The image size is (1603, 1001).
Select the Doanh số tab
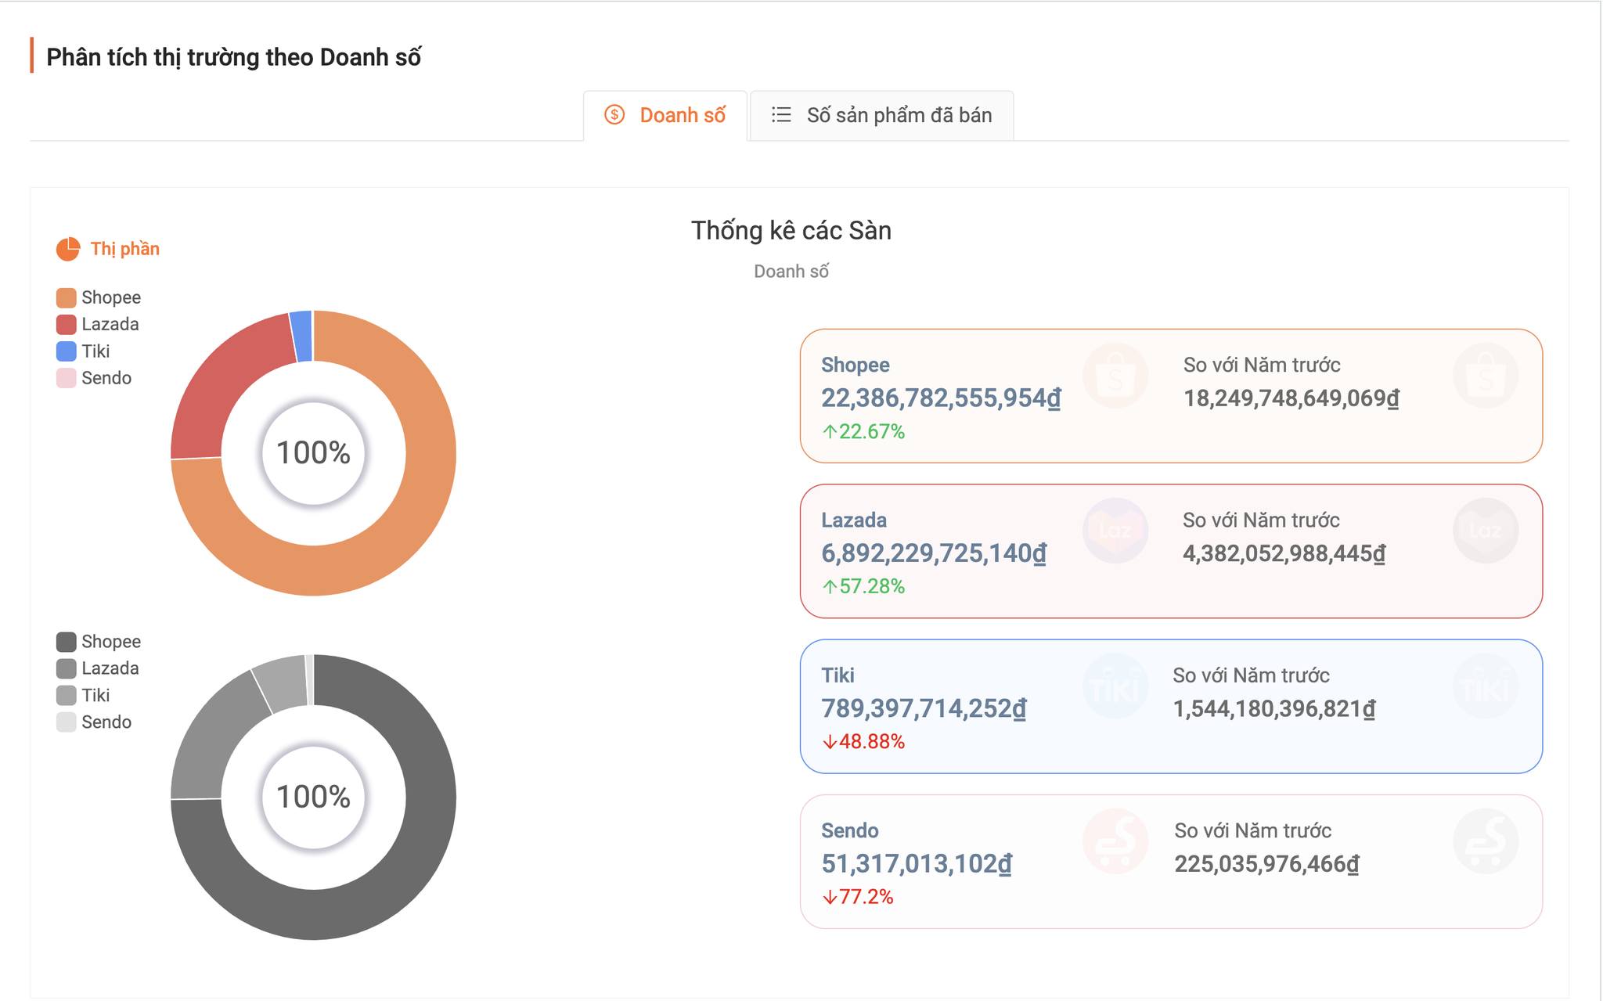point(666,116)
